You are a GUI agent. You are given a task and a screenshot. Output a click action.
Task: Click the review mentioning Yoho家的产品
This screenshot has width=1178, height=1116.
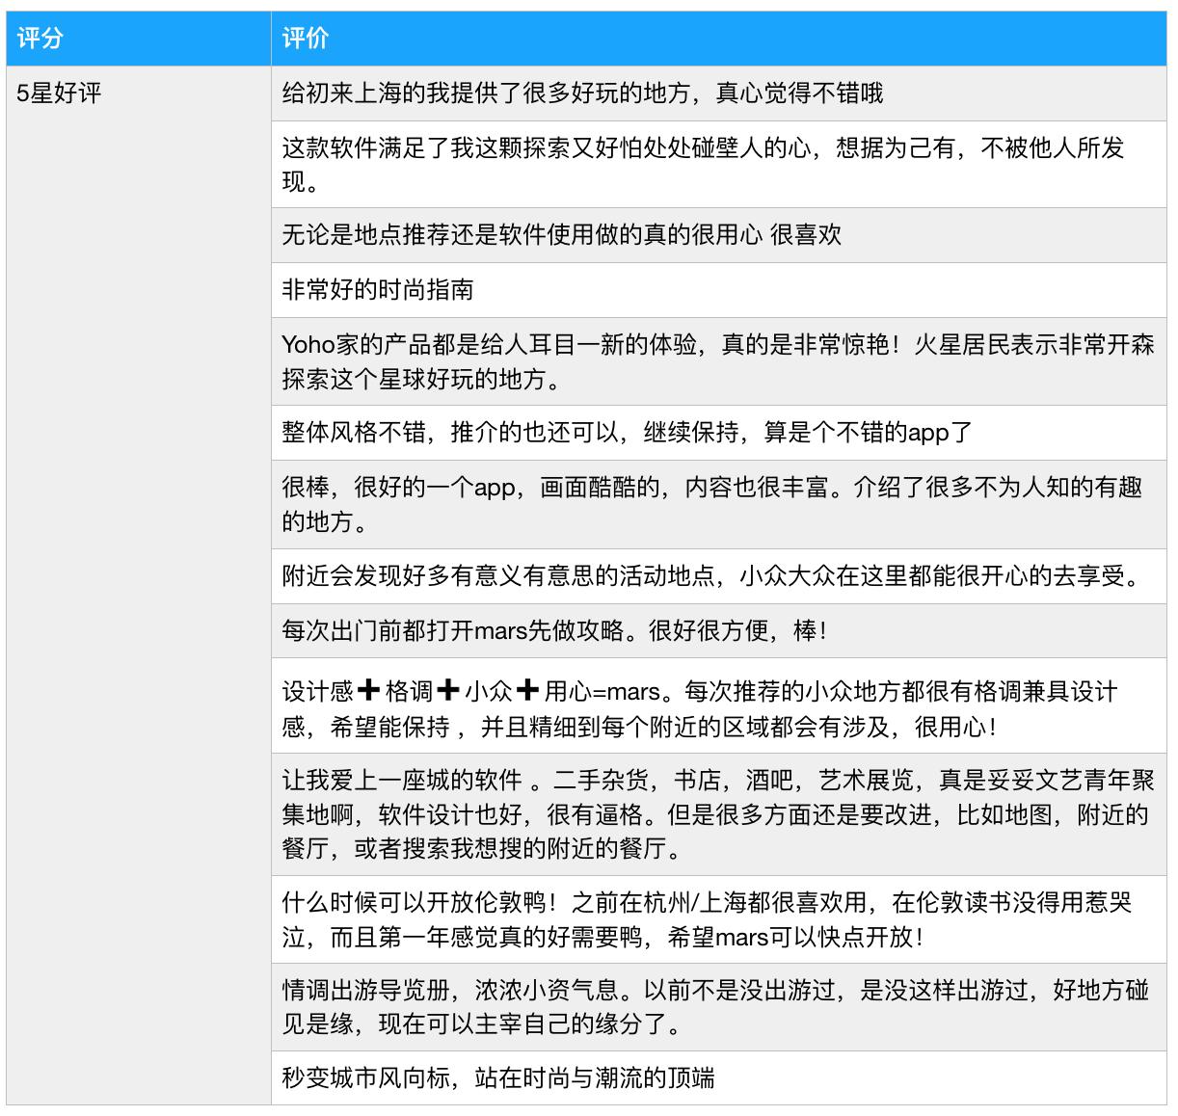coord(717,361)
